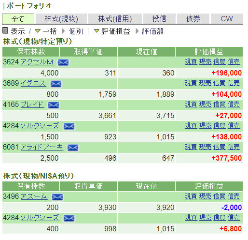Screen dimensions: 248x240
Task: Click the 3,661 acquisition price cell
Action: pos(89,116)
